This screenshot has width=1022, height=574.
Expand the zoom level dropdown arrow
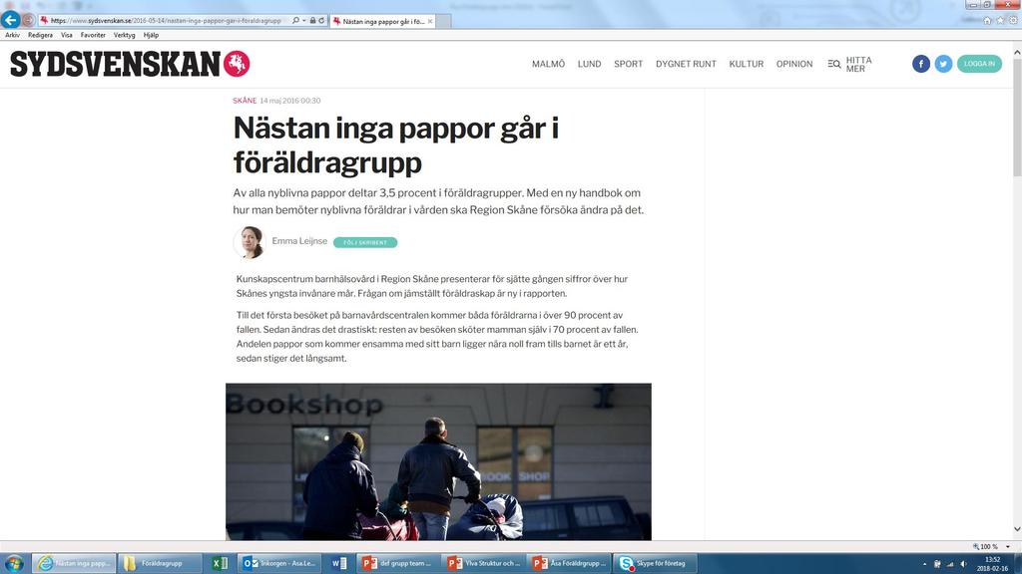1008,547
